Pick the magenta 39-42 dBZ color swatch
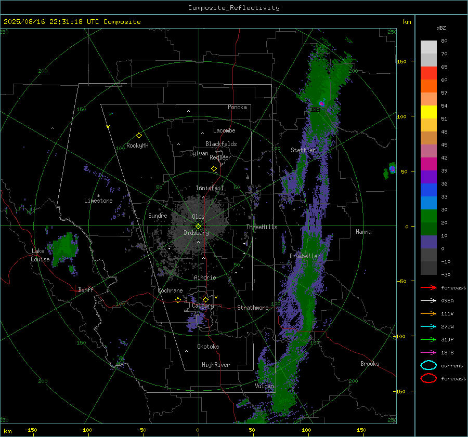 click(x=428, y=164)
